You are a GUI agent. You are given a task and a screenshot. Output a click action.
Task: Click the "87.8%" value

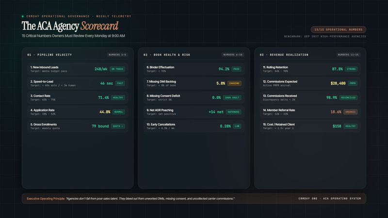[x=337, y=69]
